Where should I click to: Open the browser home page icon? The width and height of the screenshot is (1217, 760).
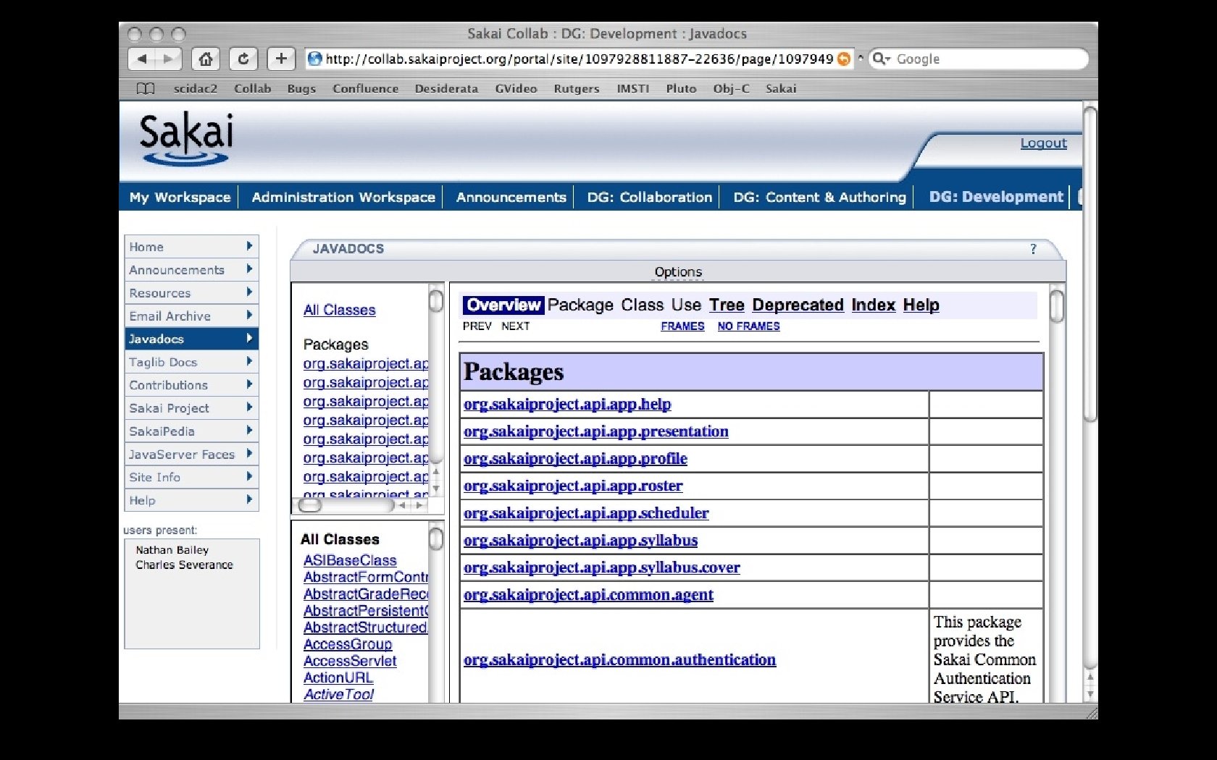coord(206,59)
